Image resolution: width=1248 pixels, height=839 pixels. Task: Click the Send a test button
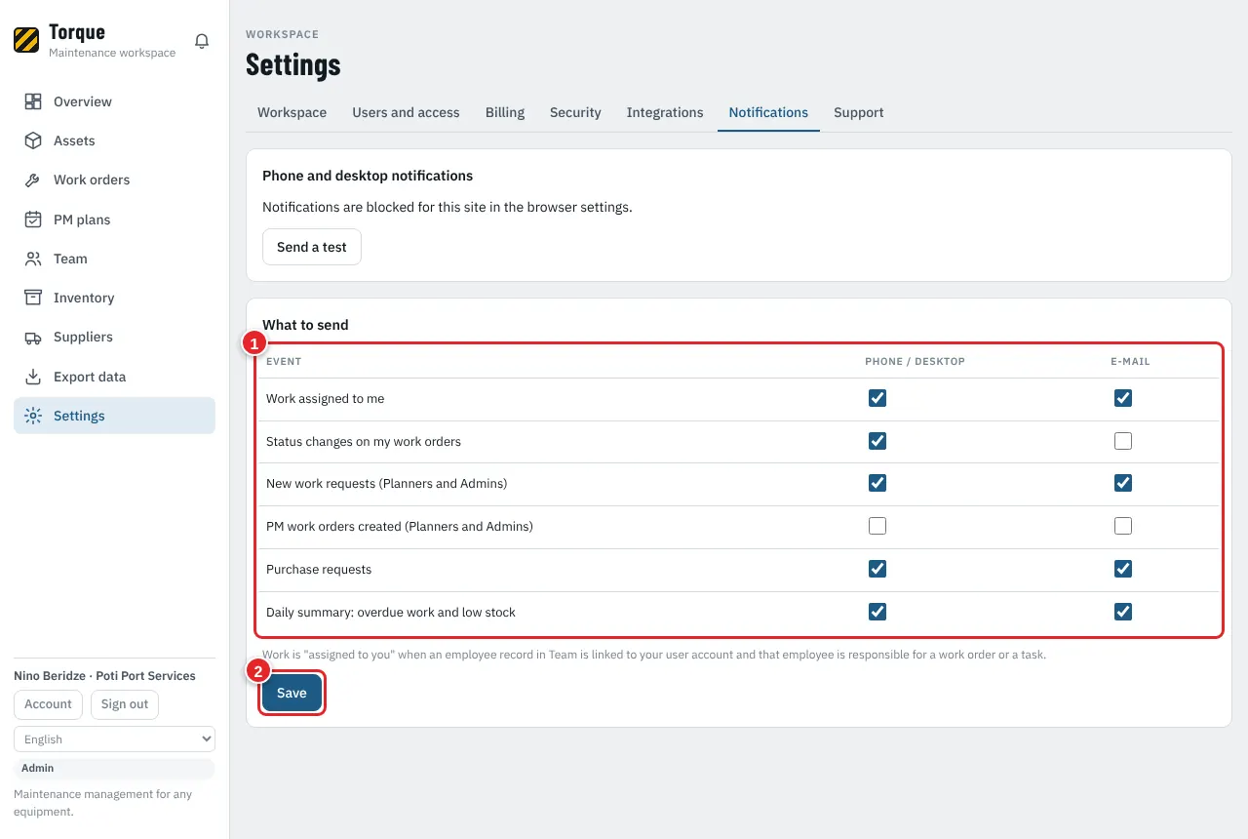tap(312, 247)
